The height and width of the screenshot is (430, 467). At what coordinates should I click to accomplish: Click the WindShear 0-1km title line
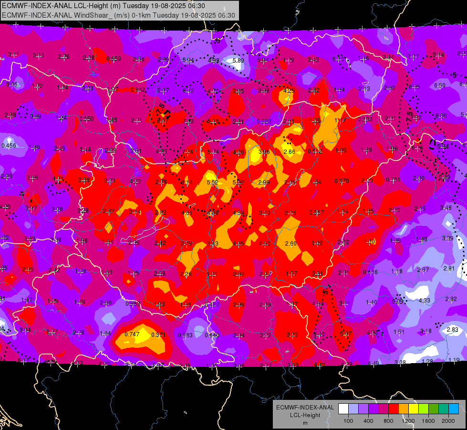click(118, 15)
